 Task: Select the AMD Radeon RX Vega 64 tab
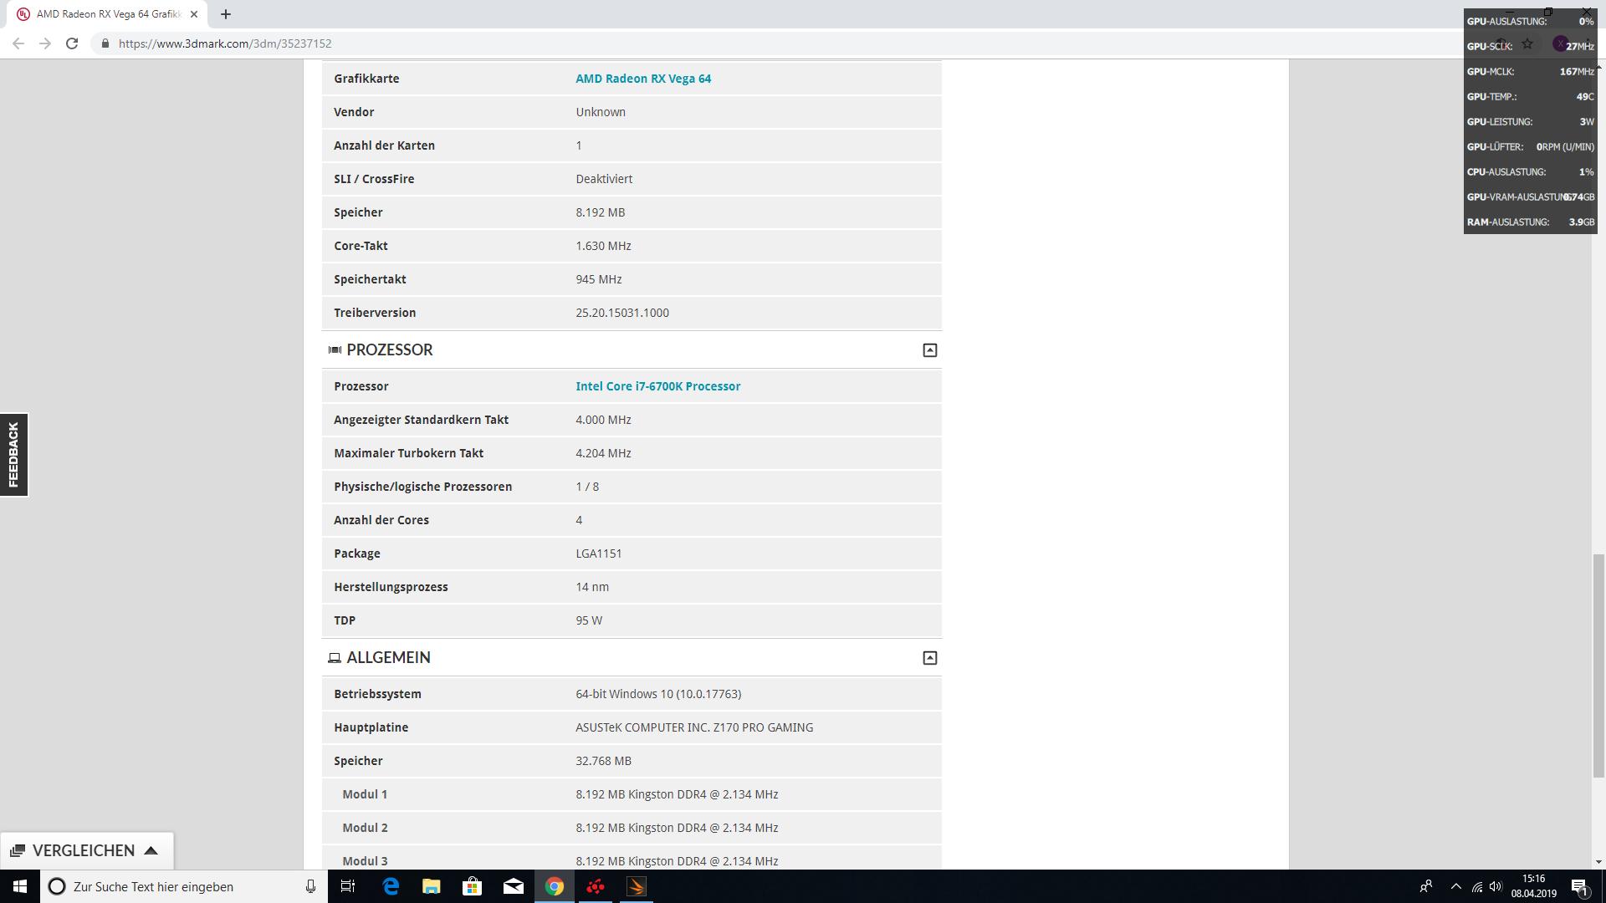(109, 14)
